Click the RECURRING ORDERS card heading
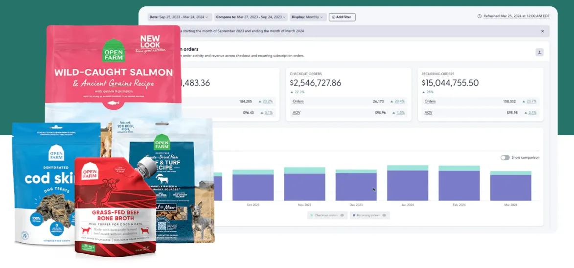 [x=438, y=74]
